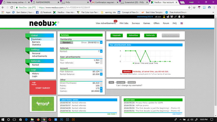Open Rented referrals in sidebar
The height and width of the screenshot is (122, 217).
pyautogui.click(x=35, y=65)
